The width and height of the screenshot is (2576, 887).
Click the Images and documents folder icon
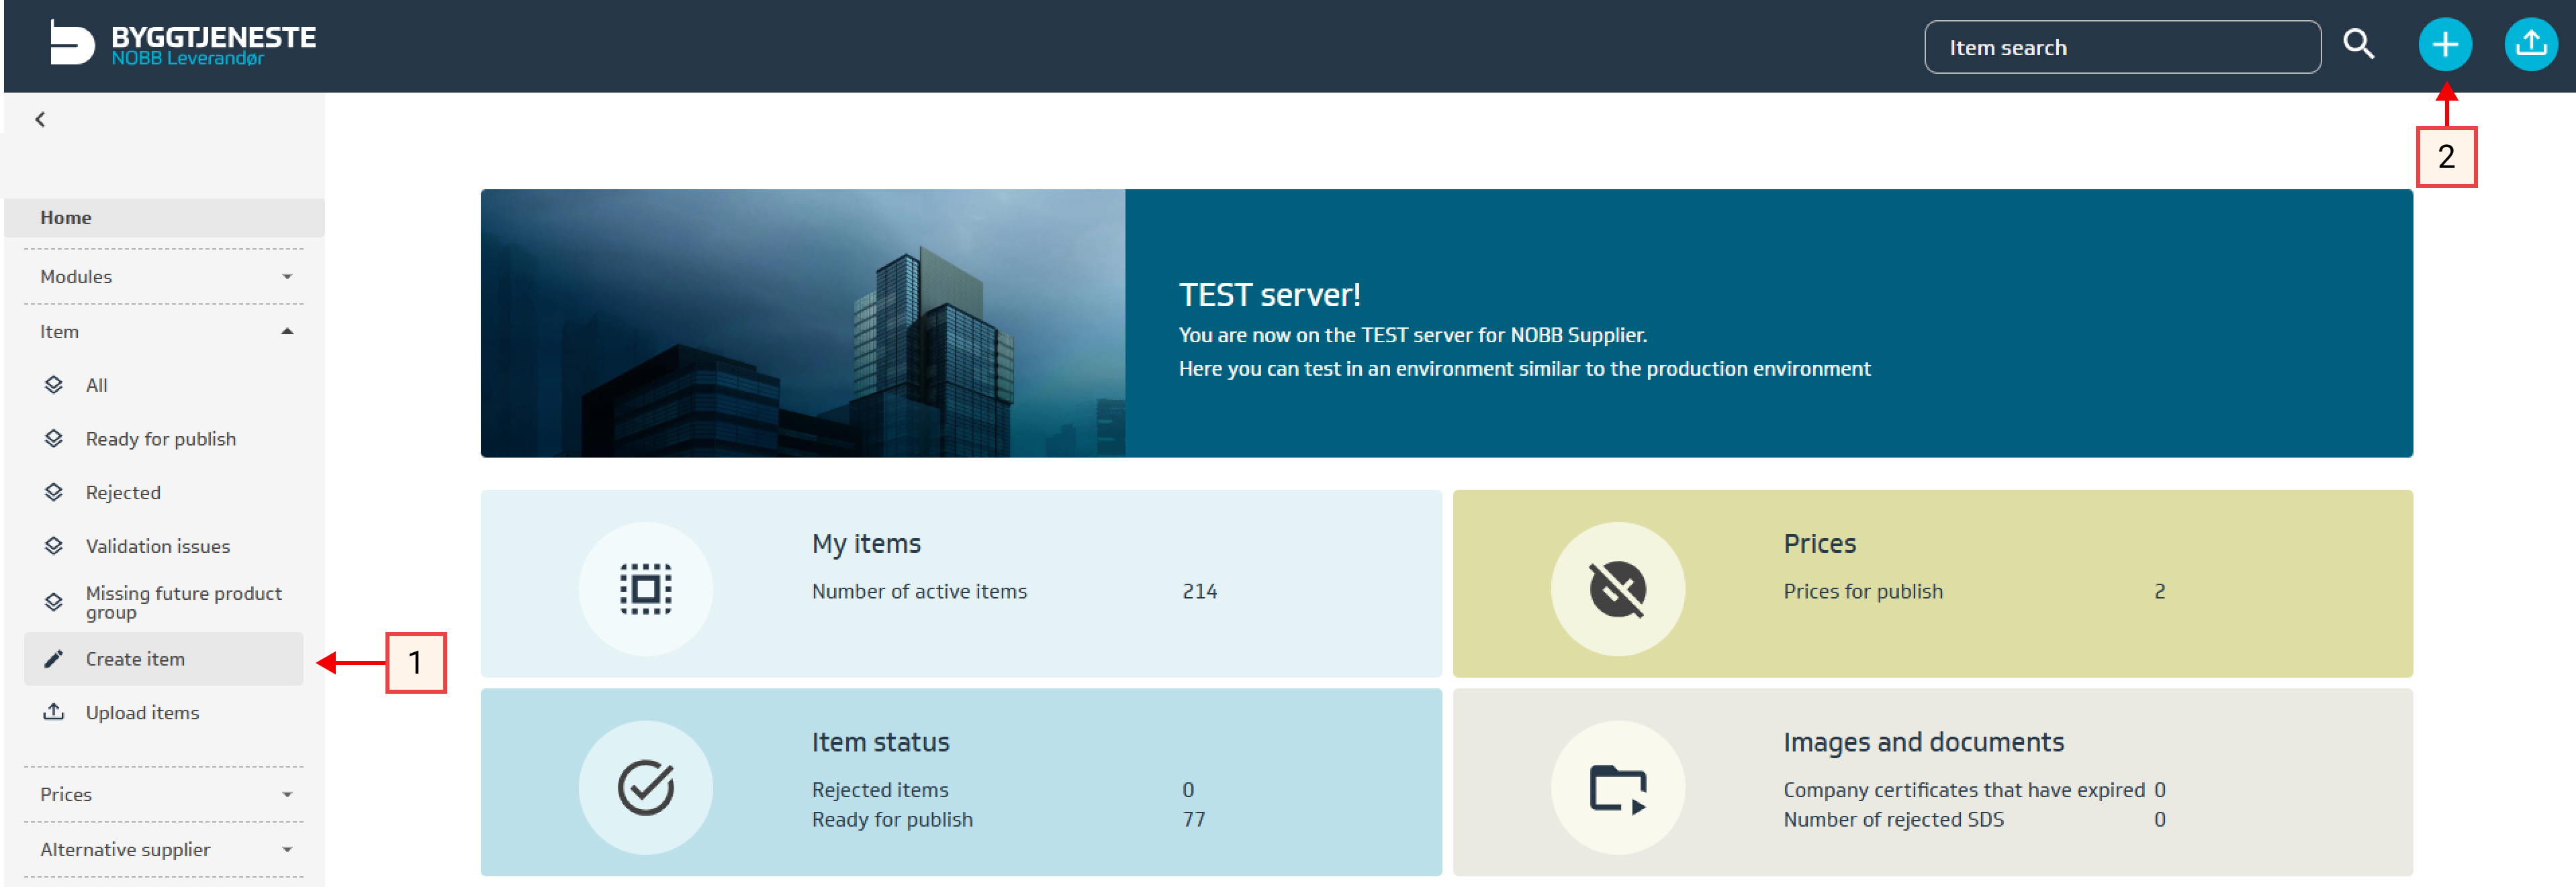1617,787
